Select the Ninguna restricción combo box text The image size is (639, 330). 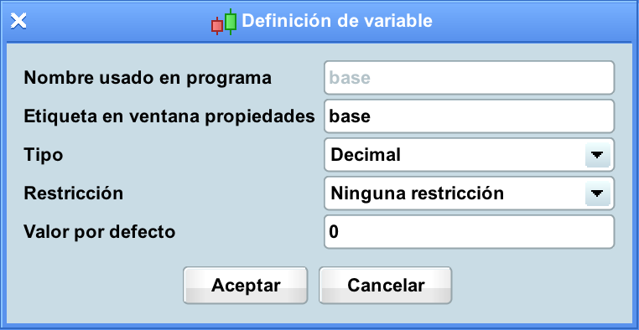tap(418, 193)
